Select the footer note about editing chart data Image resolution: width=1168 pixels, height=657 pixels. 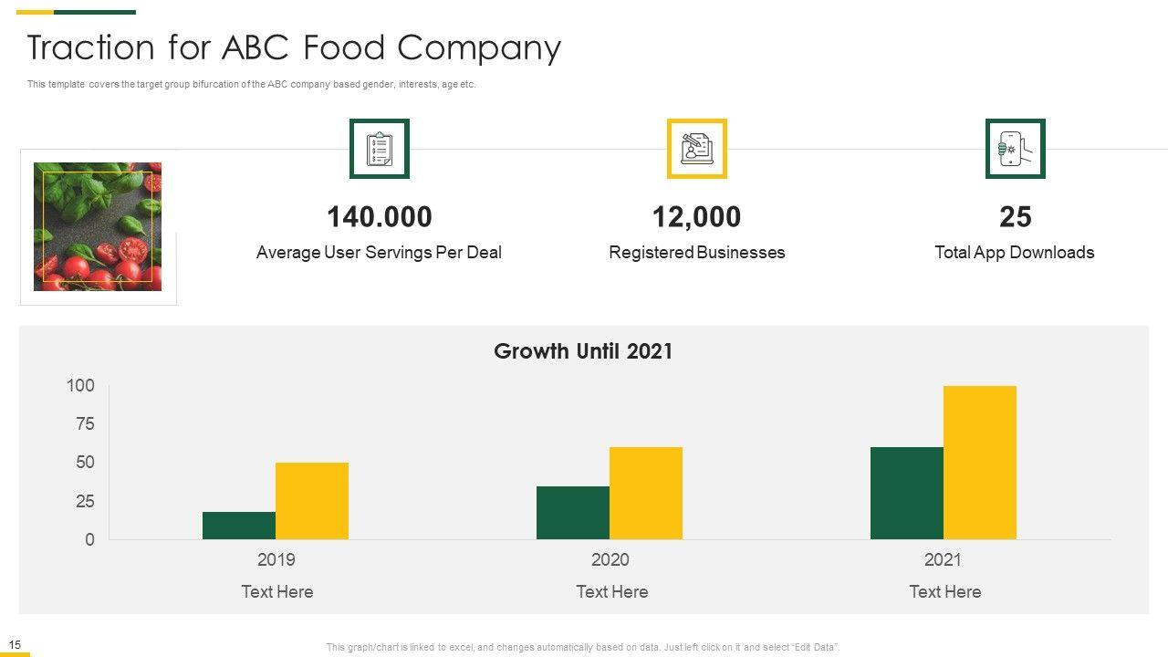pyautogui.click(x=583, y=647)
